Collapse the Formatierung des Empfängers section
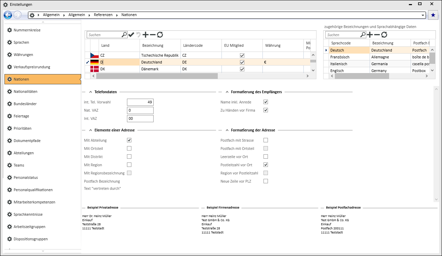The height and width of the screenshot is (256, 442). 227,92
